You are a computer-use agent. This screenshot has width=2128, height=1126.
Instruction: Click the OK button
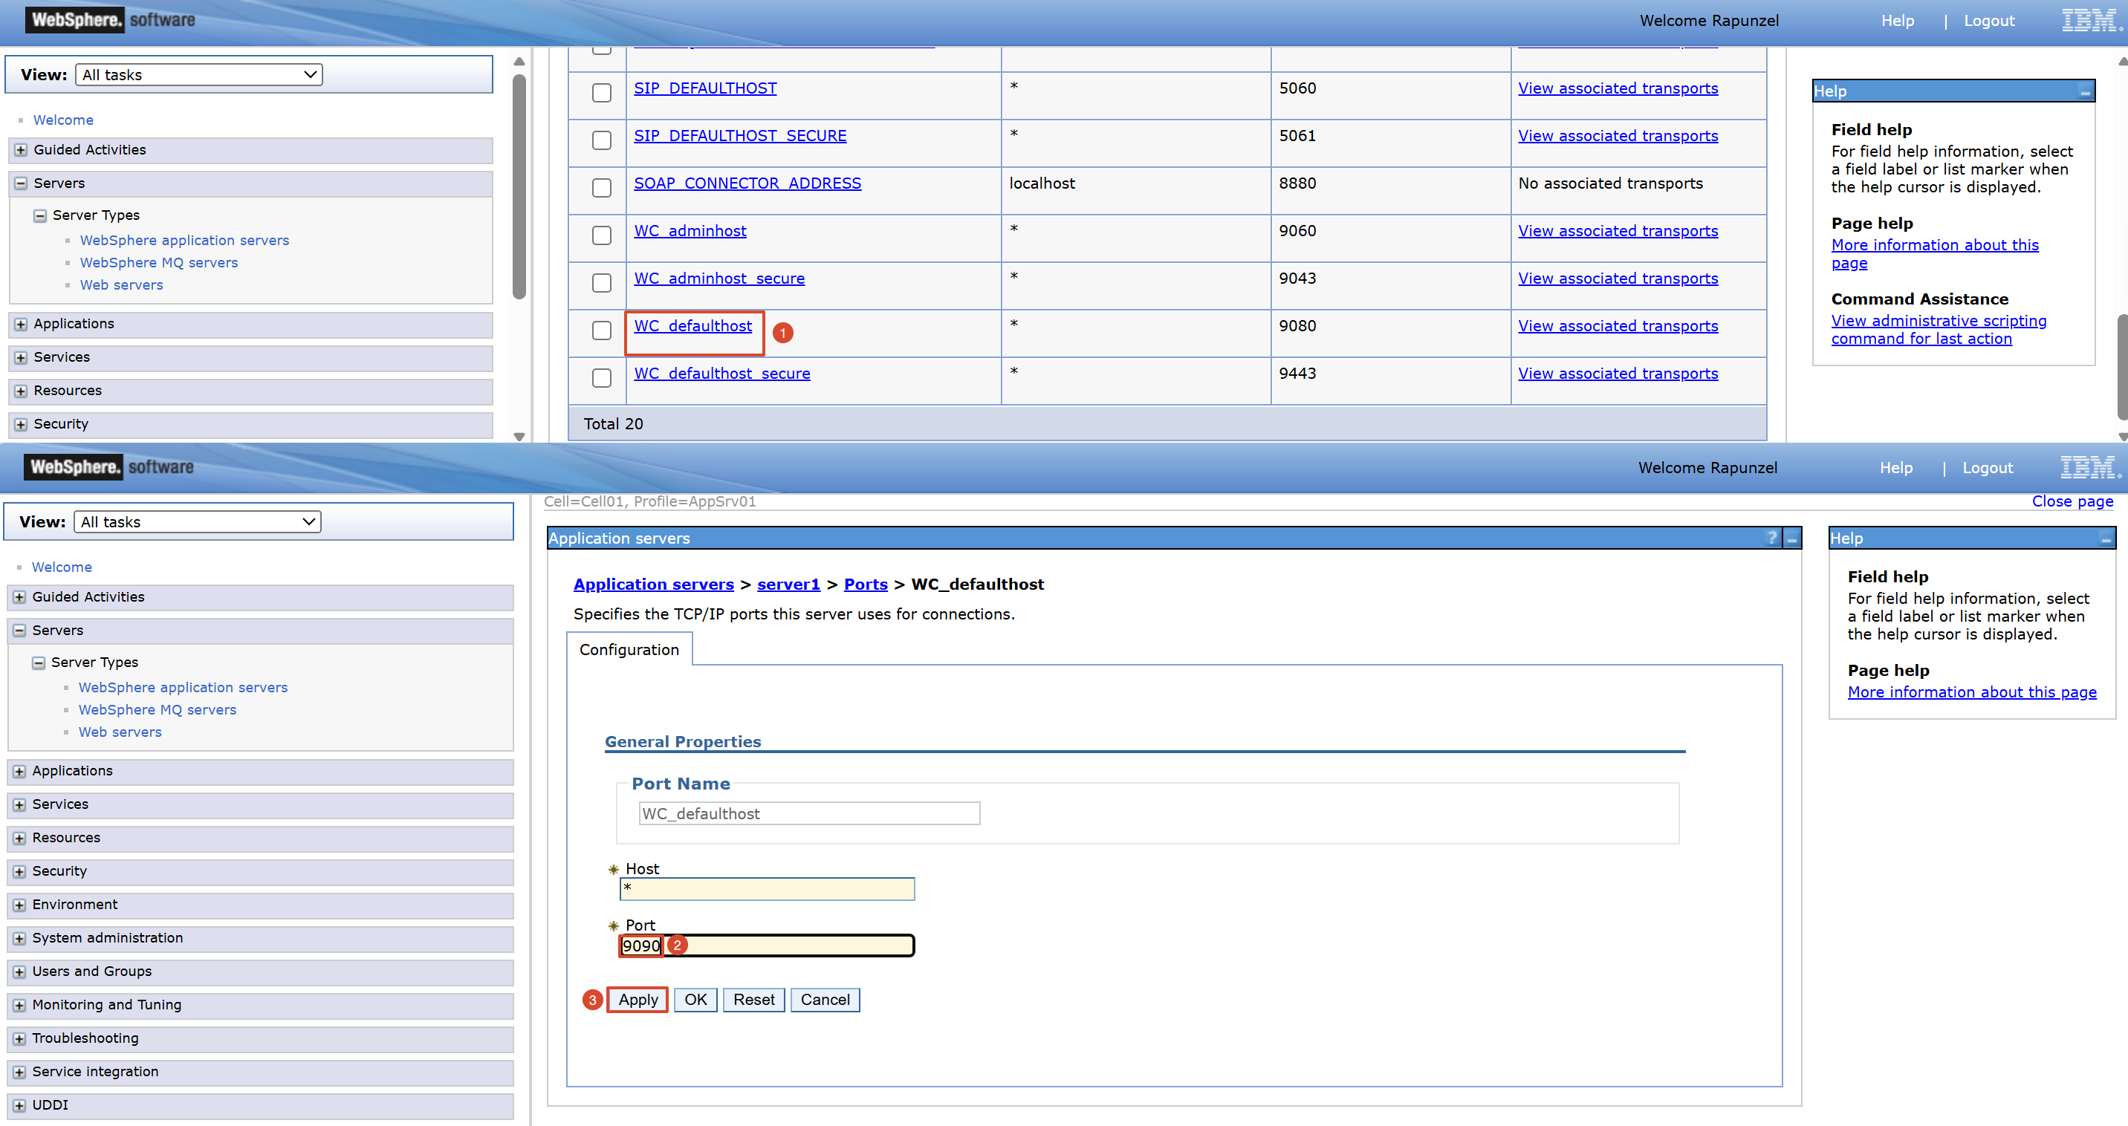[695, 1000]
